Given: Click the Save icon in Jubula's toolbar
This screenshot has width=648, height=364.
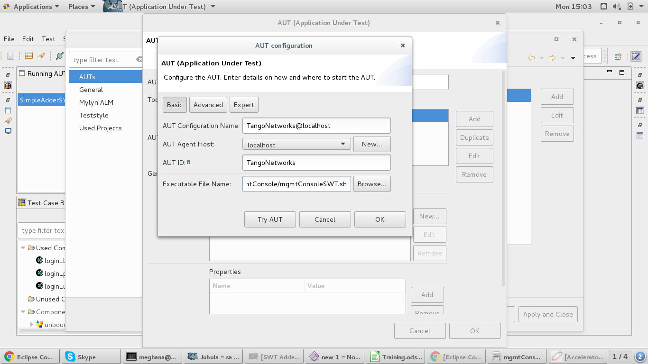Looking at the screenshot, I should [10, 56].
